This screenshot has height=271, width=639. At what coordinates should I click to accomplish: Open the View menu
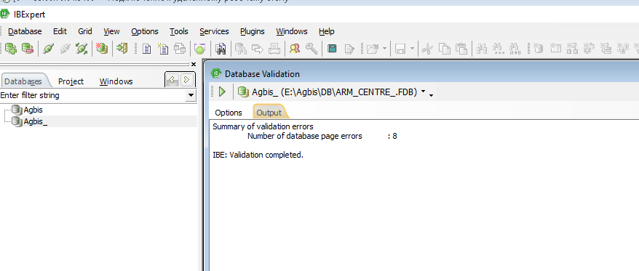click(111, 31)
